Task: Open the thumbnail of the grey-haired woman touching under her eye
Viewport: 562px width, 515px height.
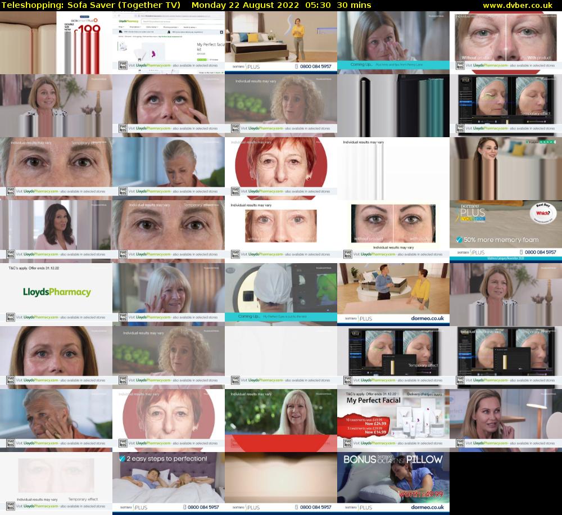Action: pyautogui.click(x=56, y=421)
